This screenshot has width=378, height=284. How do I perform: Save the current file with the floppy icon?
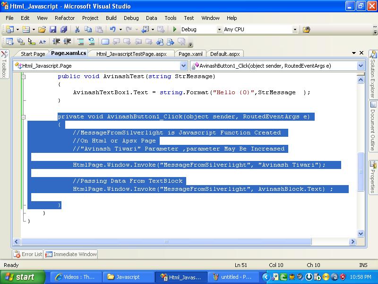(53, 29)
